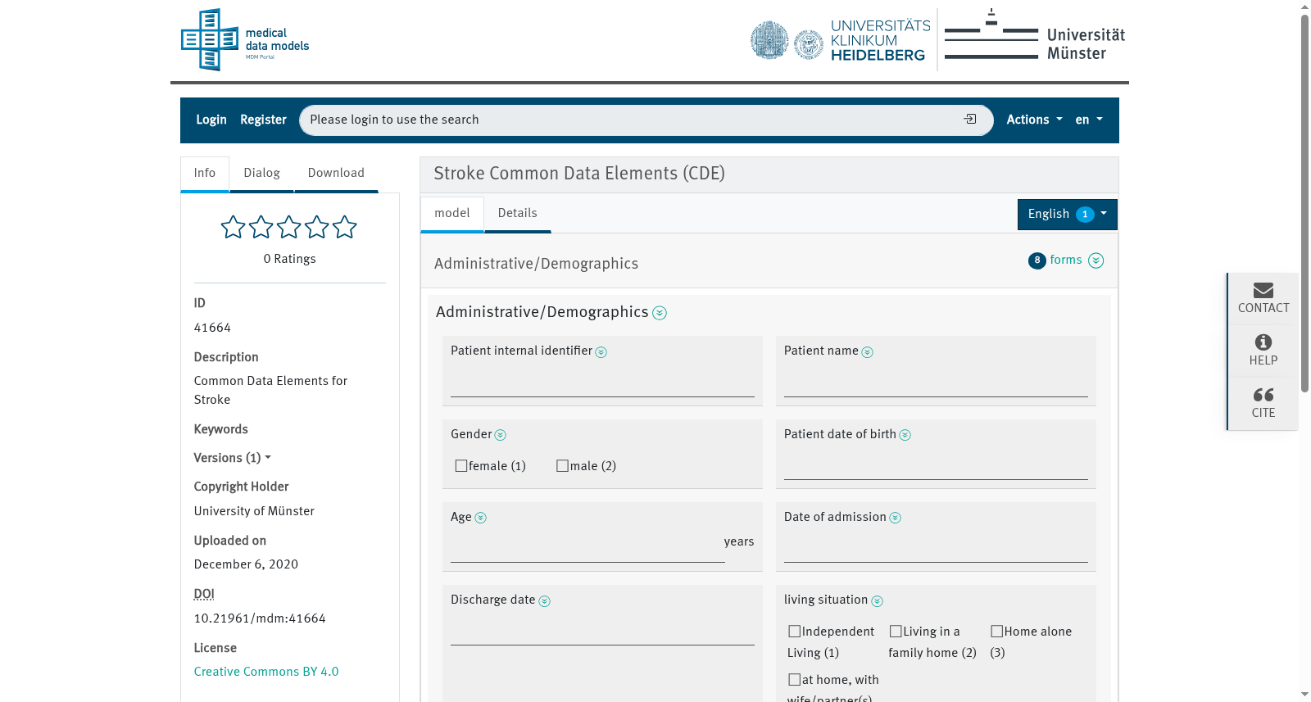Screen dimensions: 1311x702
Task: Click info icon next to Patient date of birth
Action: [905, 435]
